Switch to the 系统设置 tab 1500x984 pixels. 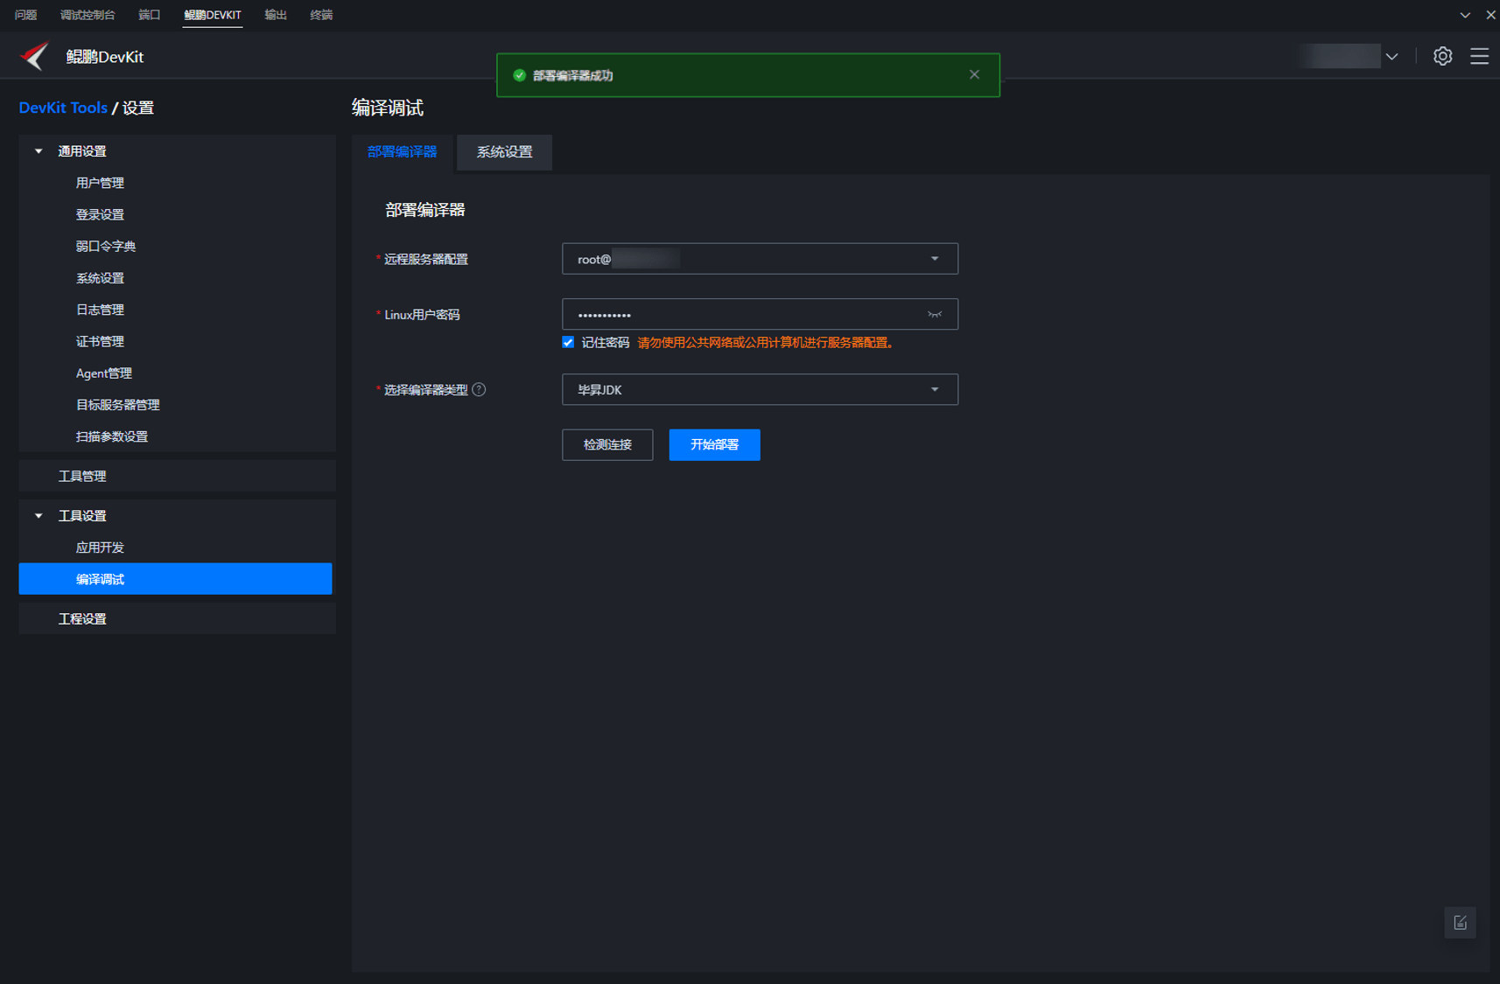click(504, 152)
